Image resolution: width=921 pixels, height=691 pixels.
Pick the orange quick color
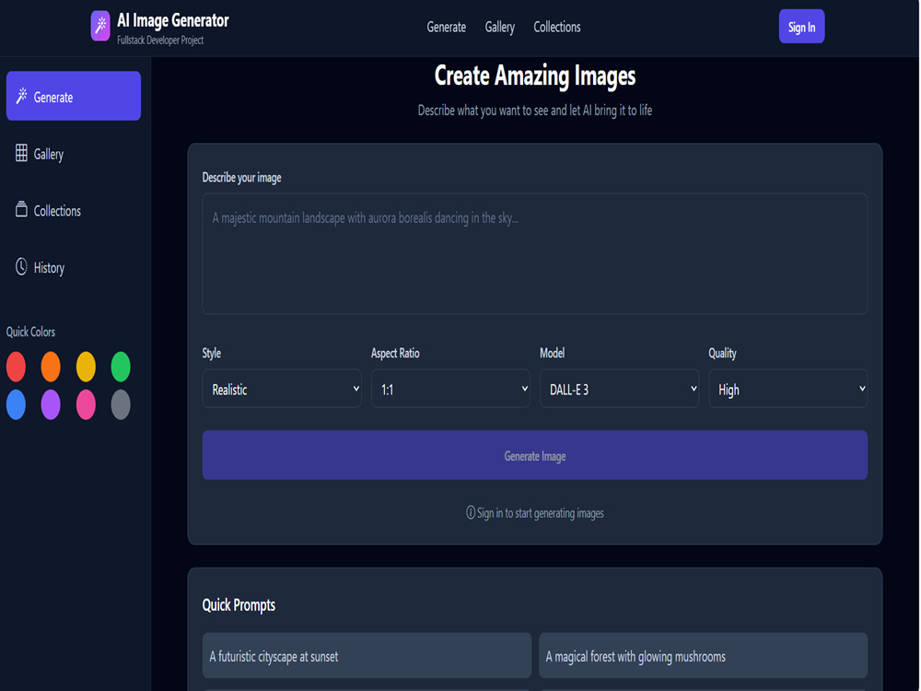click(x=51, y=367)
